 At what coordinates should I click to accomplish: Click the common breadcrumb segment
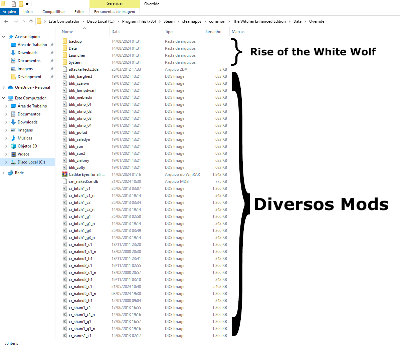coord(217,21)
